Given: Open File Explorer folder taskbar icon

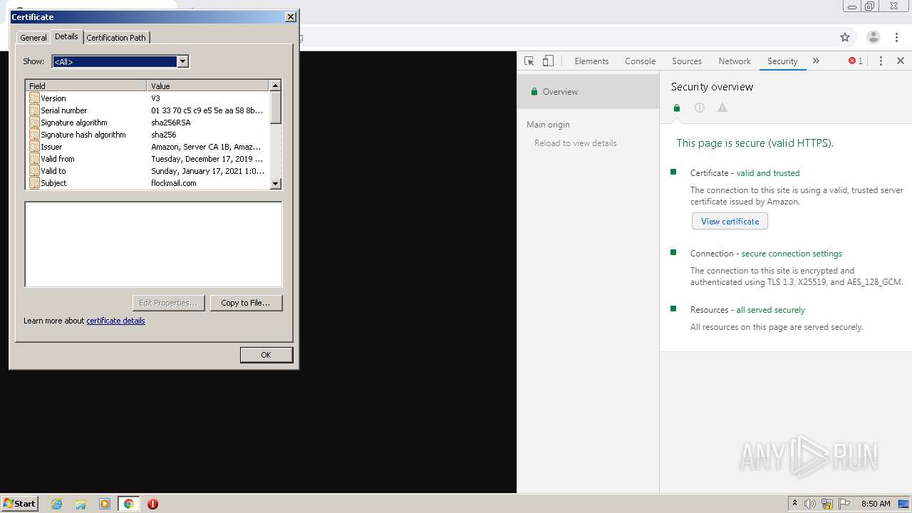Looking at the screenshot, I should [x=81, y=504].
